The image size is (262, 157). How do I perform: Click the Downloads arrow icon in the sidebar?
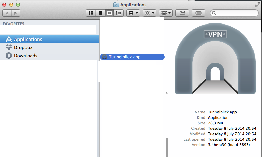click(x=9, y=56)
